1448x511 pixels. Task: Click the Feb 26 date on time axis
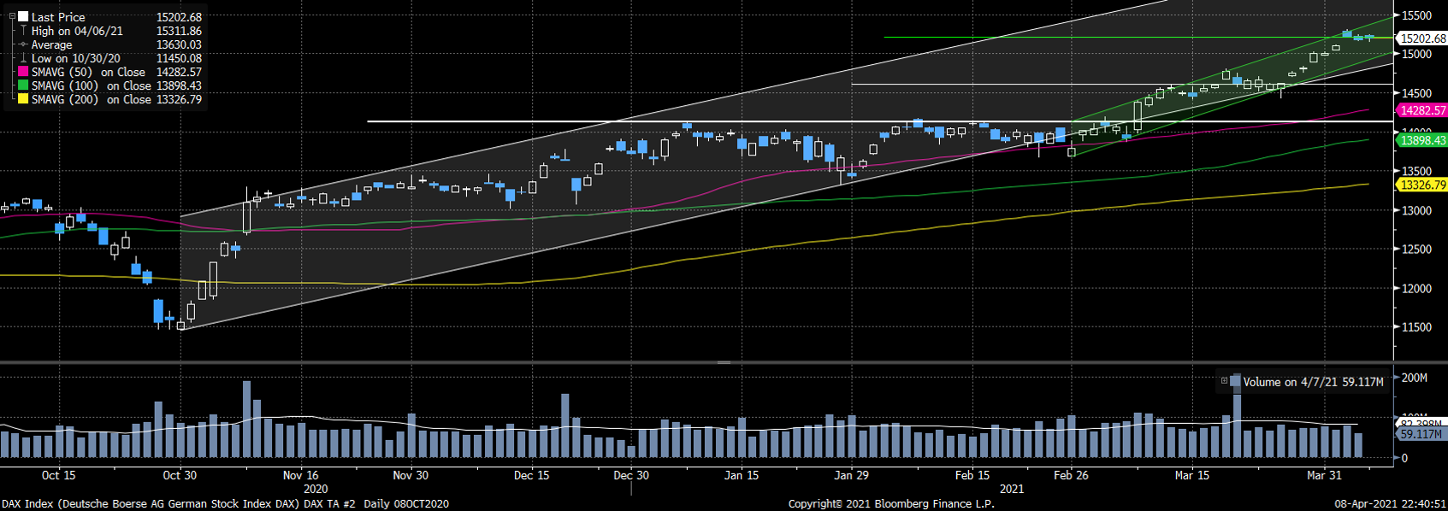(1071, 475)
